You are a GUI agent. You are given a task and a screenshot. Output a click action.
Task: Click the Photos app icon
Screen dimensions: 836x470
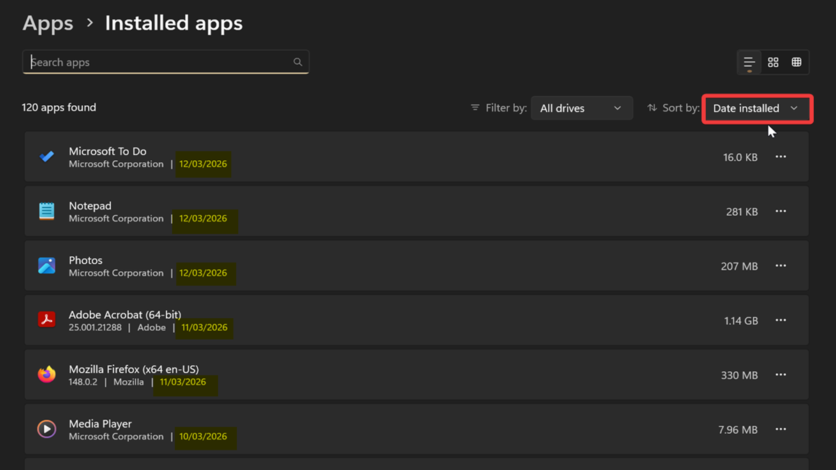[x=47, y=265]
